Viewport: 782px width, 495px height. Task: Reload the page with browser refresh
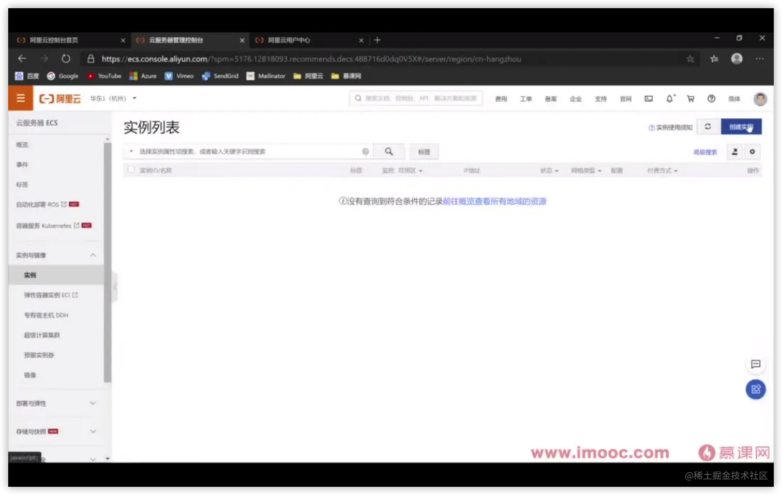pos(66,58)
